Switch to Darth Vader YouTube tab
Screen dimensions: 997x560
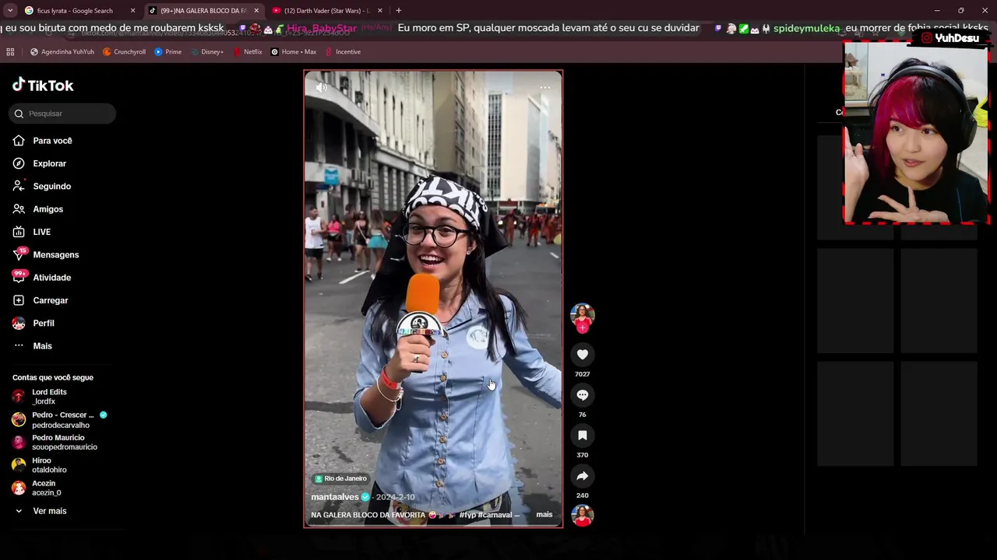[x=327, y=11]
